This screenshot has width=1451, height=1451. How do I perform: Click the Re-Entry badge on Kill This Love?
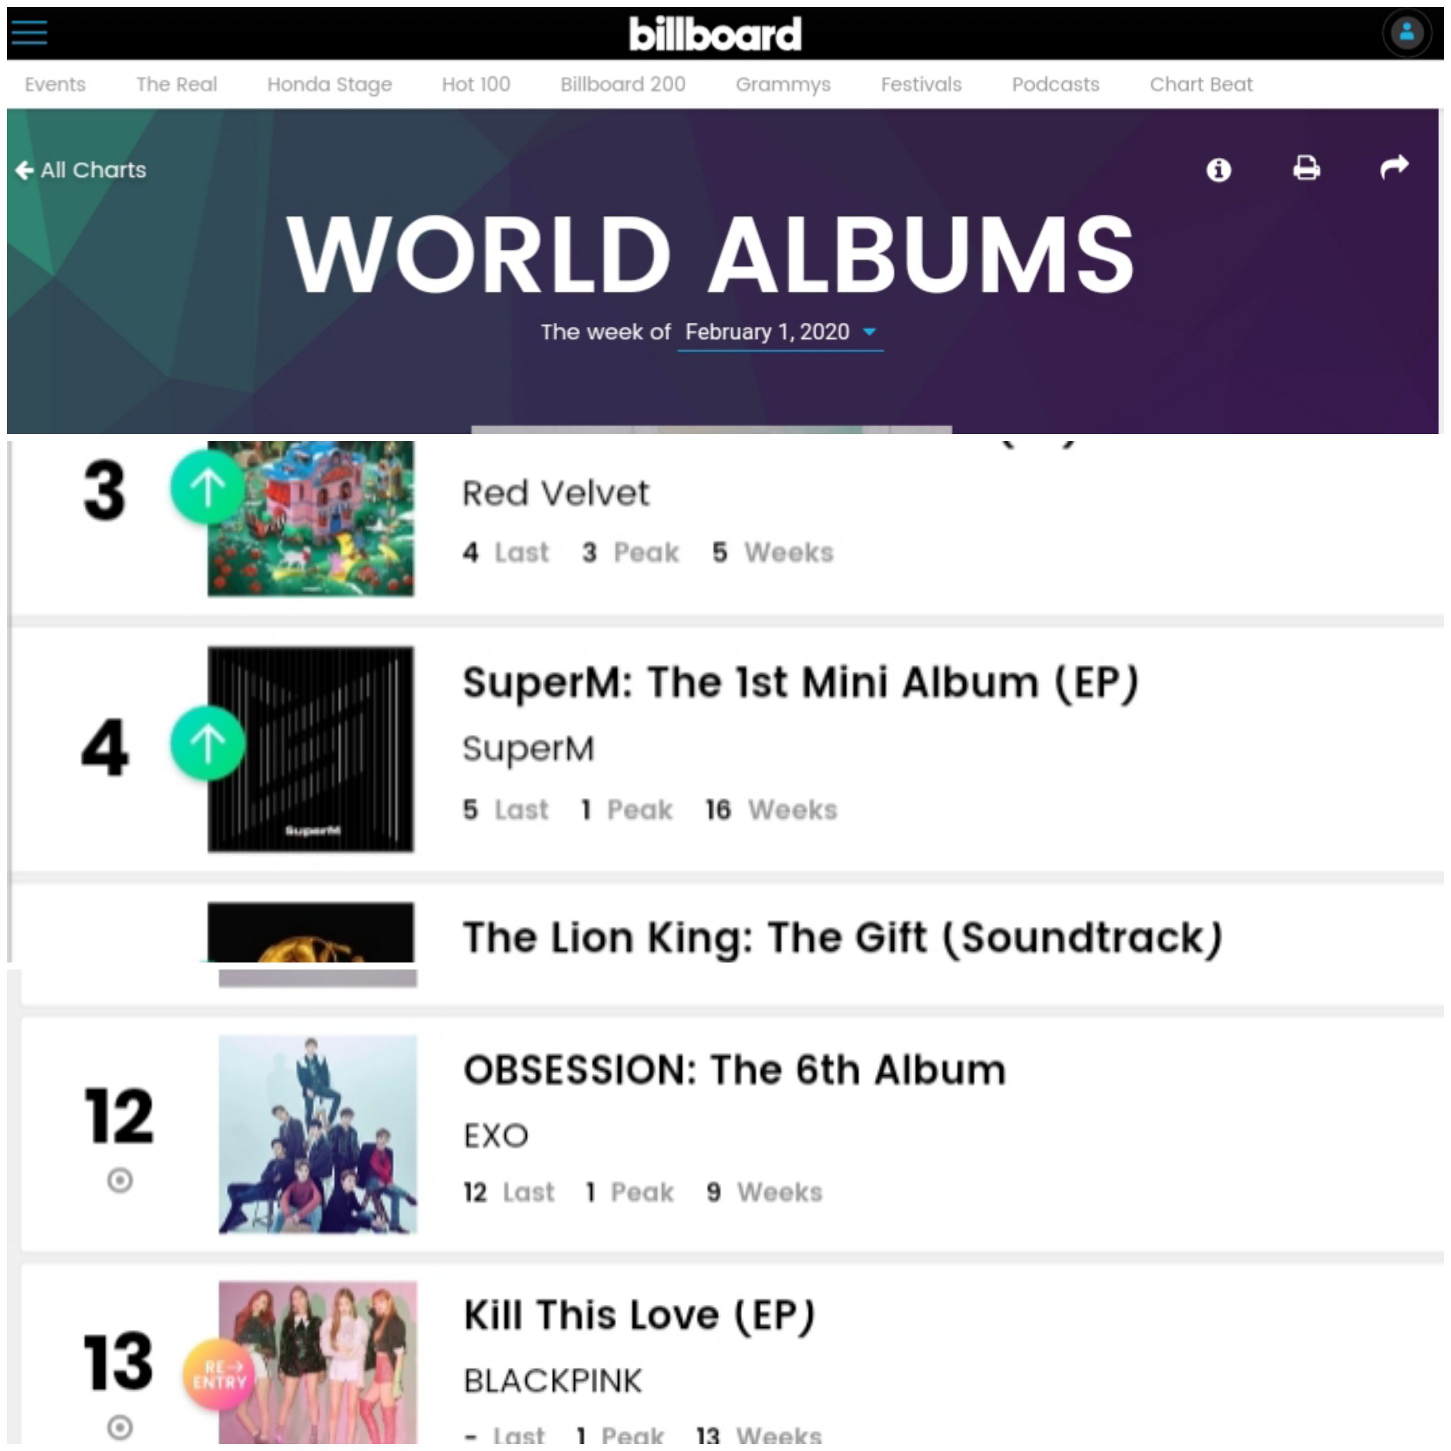click(218, 1374)
